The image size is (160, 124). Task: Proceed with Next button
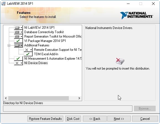pyautogui.click(x=119, y=119)
